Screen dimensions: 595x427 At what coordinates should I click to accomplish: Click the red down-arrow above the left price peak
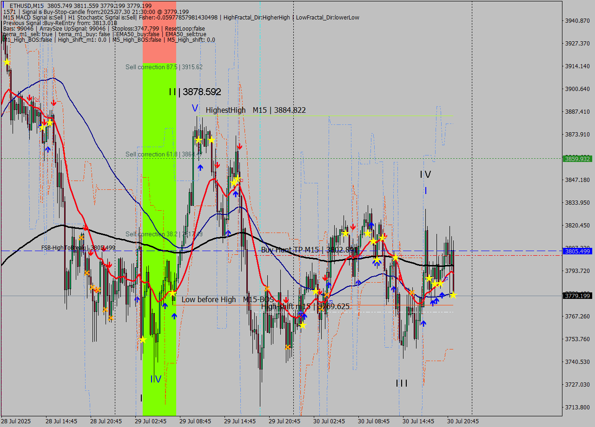pos(29,97)
